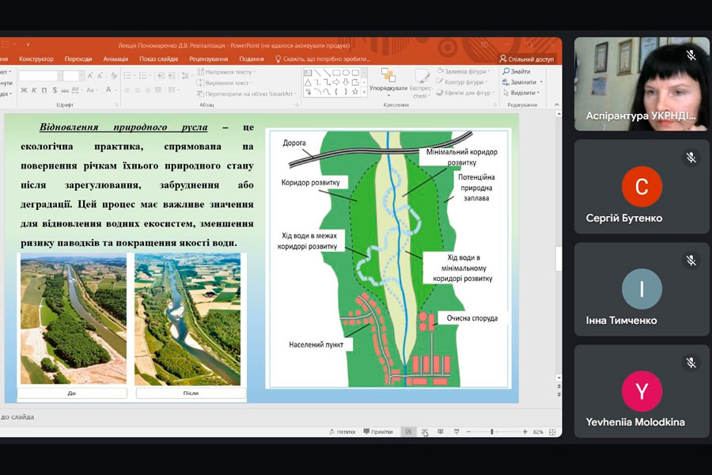Click the zoom in plus icon

tap(525, 431)
